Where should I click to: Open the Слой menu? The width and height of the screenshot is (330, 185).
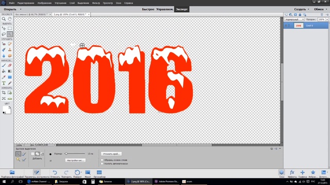[x=72, y=3]
